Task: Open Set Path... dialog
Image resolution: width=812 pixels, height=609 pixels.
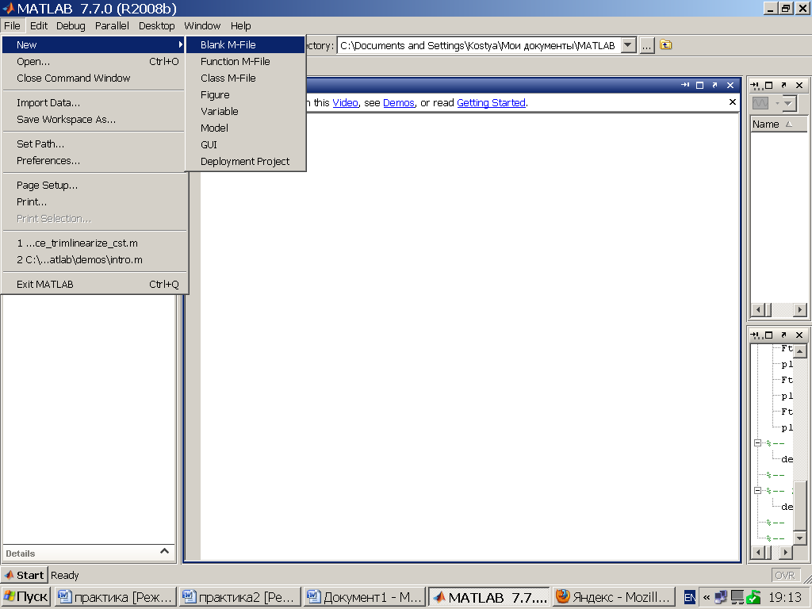Action: click(94, 144)
